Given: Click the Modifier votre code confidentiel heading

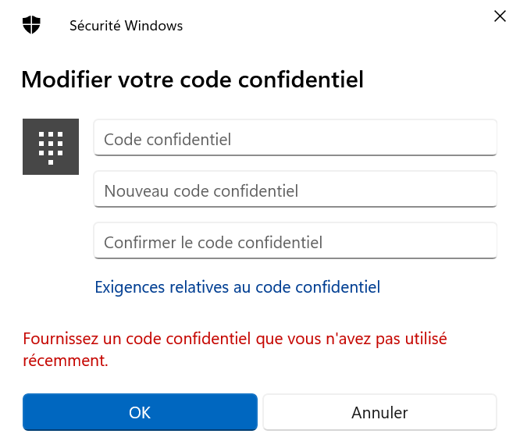Looking at the screenshot, I should click(192, 80).
